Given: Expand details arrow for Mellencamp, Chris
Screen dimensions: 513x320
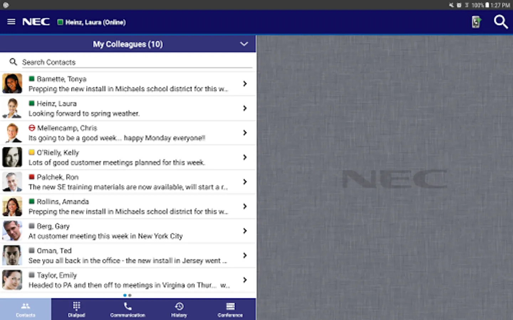Looking at the screenshot, I should [x=245, y=133].
